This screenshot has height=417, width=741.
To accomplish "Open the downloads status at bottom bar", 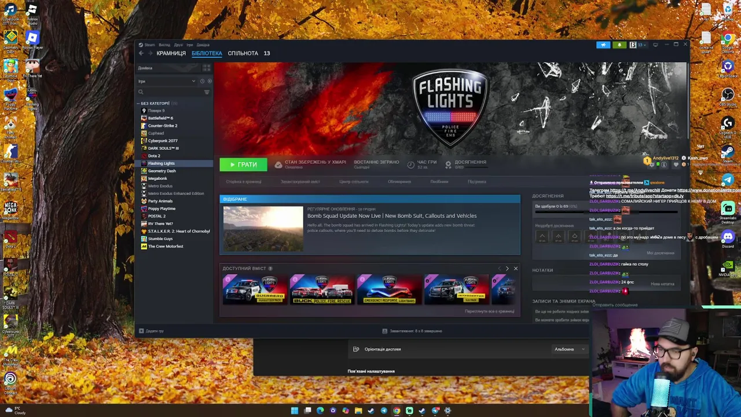I will tap(412, 331).
